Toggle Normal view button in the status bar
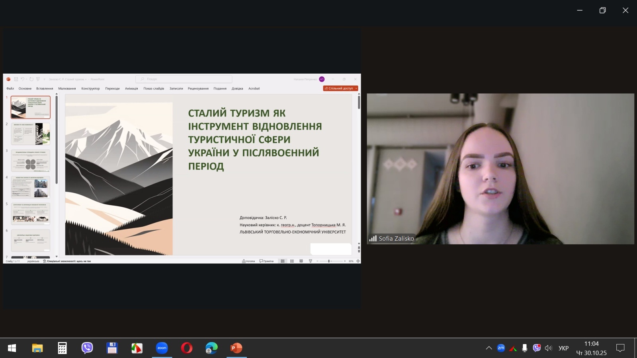This screenshot has width=637, height=358. [x=283, y=261]
